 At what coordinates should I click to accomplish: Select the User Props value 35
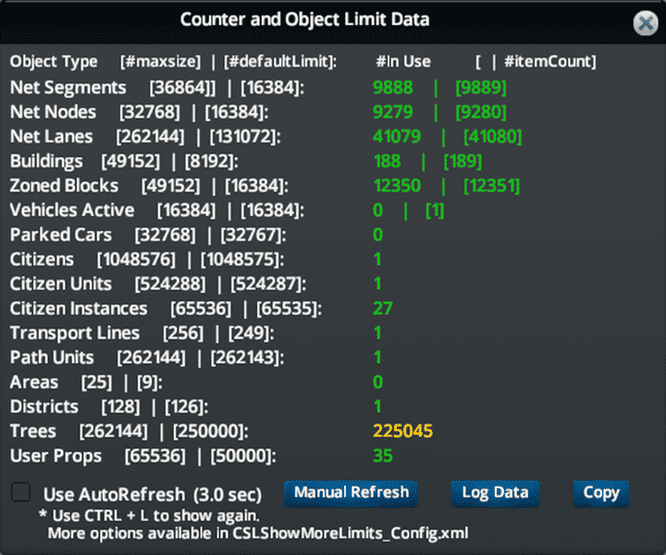(x=383, y=455)
